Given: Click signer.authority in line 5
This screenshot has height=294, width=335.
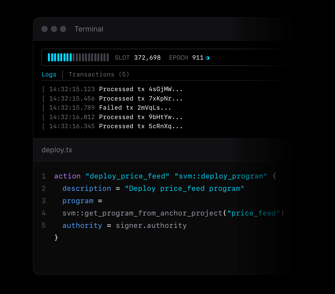Looking at the screenshot, I should (151, 225).
